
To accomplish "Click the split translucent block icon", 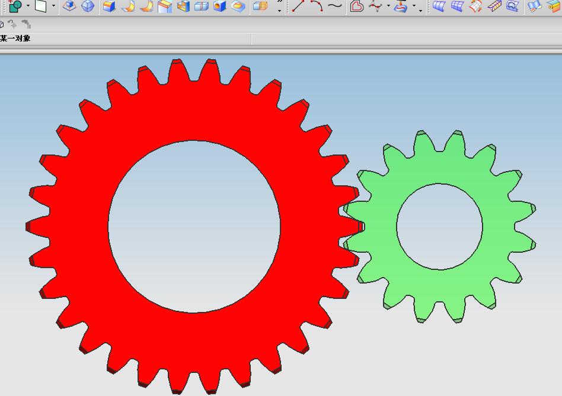I will (x=202, y=6).
